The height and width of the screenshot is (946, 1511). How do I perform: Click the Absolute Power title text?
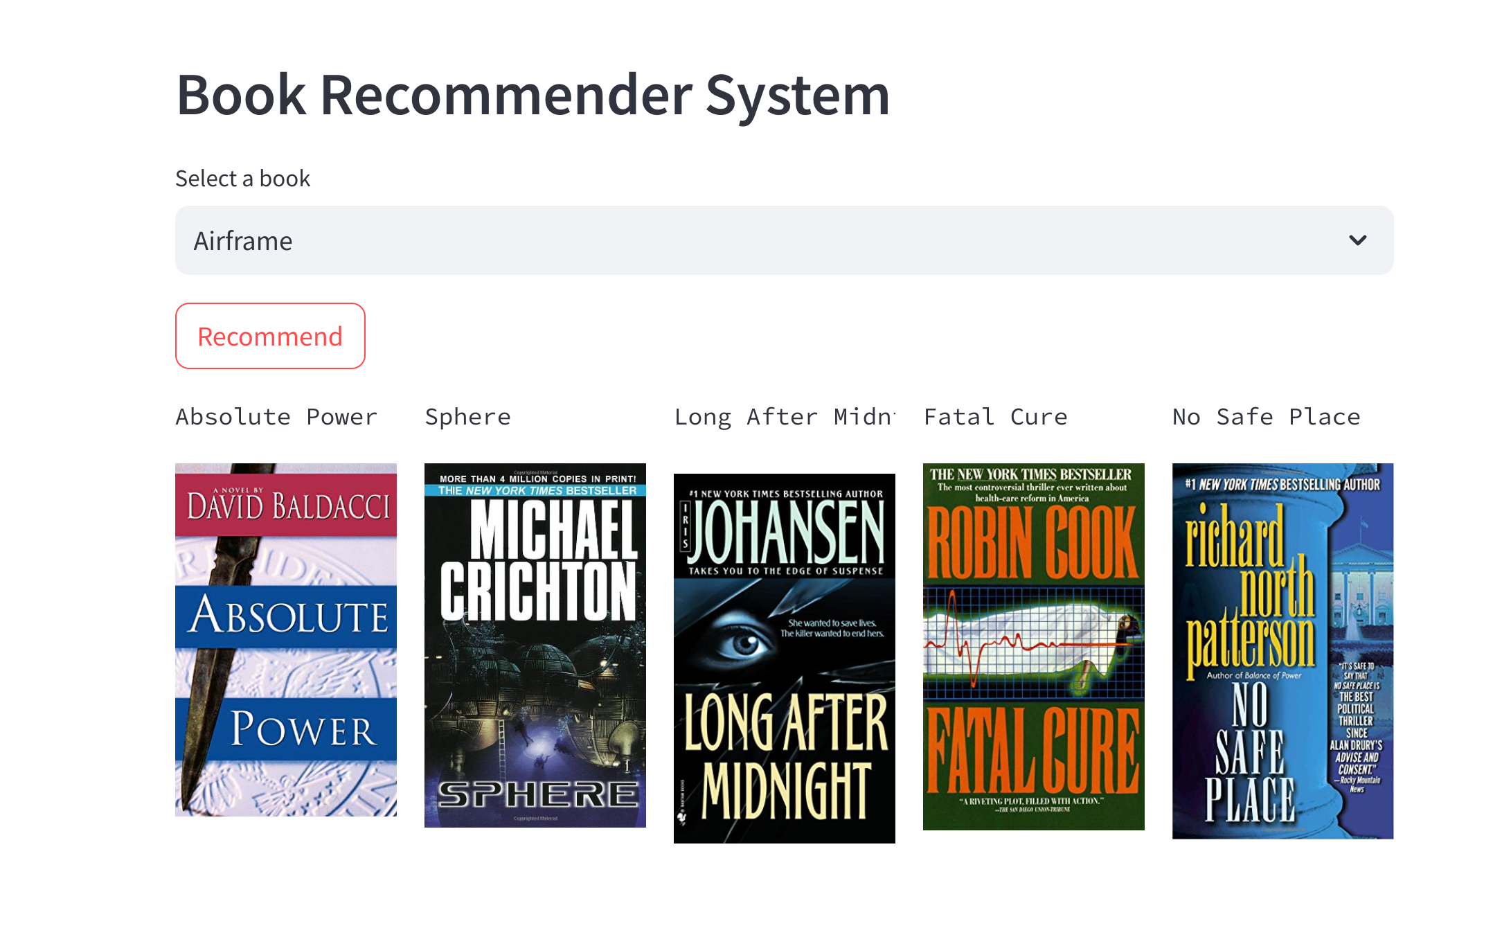click(276, 417)
